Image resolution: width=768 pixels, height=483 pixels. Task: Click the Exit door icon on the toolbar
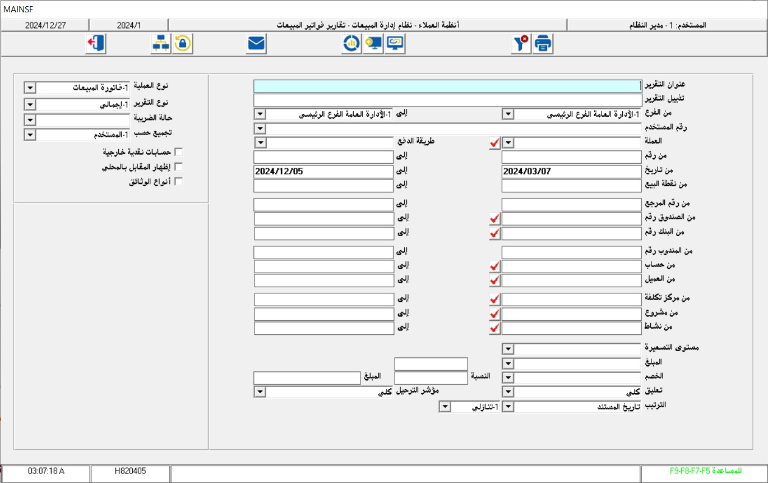click(95, 44)
